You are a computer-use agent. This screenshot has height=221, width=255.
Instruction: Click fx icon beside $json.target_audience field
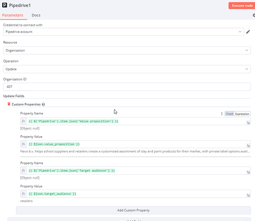[23, 194]
